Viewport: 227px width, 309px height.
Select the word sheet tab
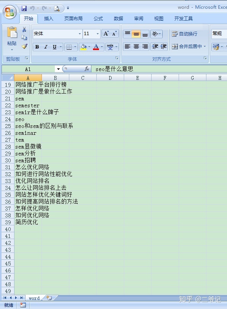point(34,298)
